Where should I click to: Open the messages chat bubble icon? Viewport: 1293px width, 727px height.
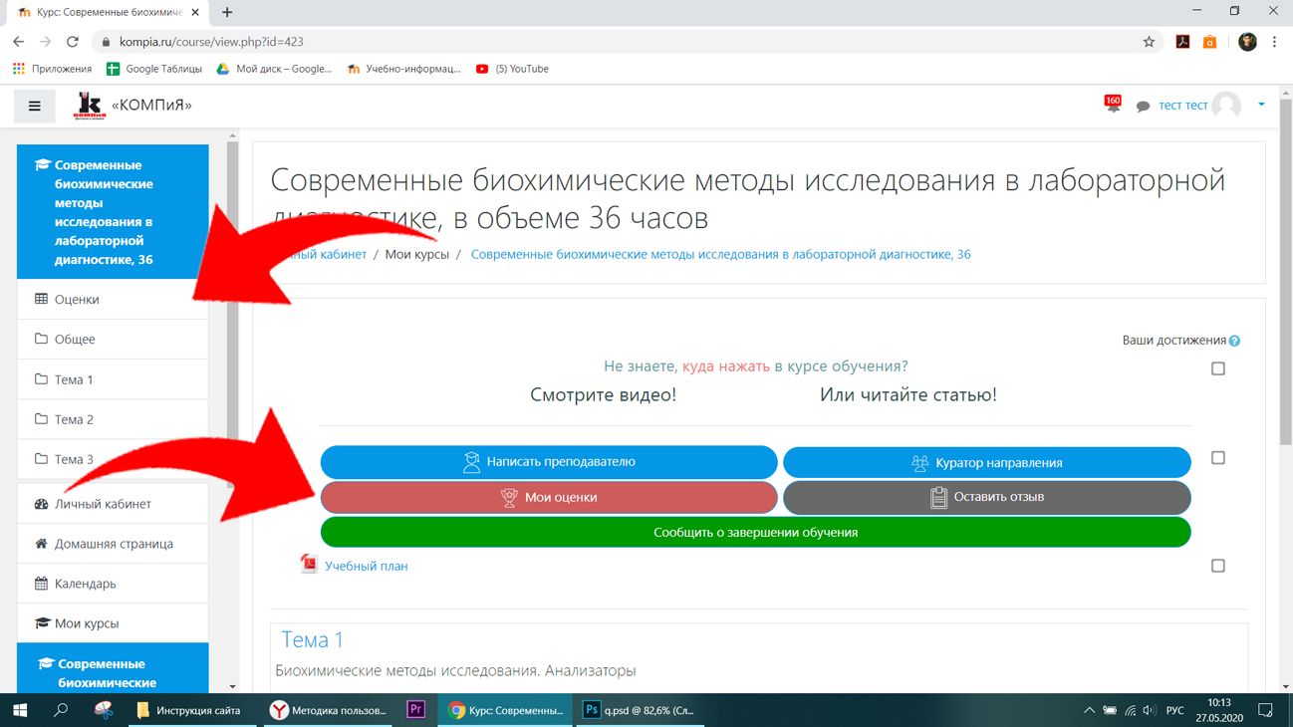point(1143,107)
